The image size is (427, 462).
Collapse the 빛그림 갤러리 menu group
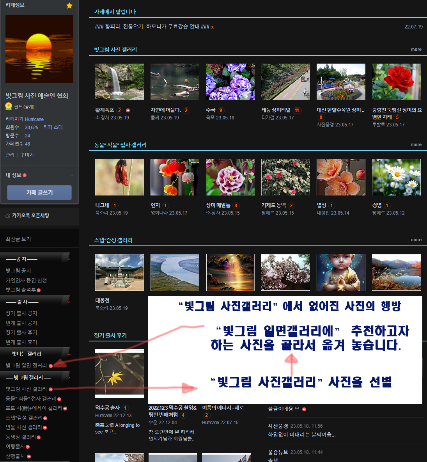coord(69,378)
